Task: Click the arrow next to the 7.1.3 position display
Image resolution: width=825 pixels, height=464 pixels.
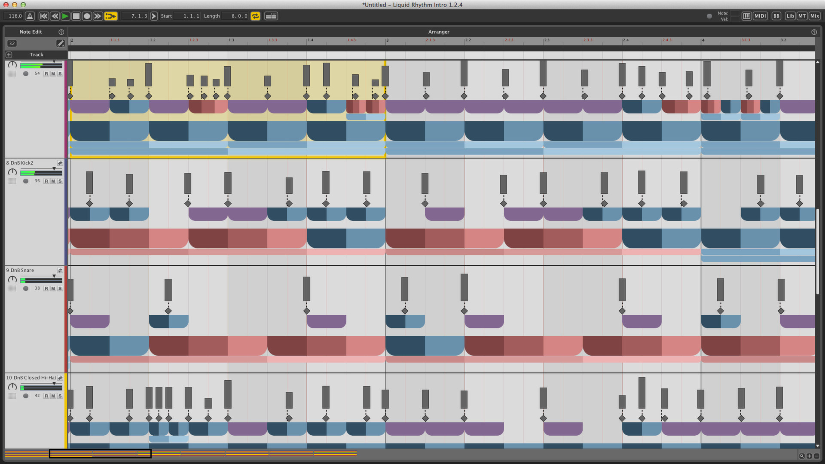Action: pos(154,16)
